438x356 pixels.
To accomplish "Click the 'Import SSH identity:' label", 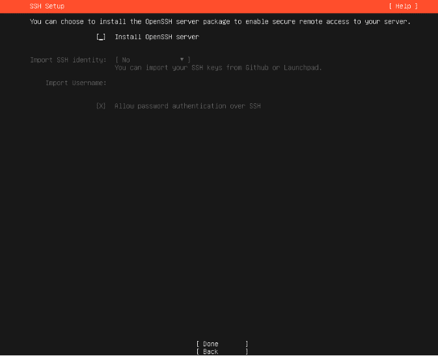I will 68,60.
